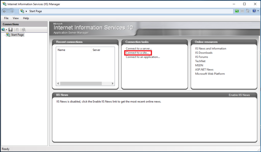261x152 pixels.
Task: Select Start Page in the Connections tree
Action: 17,35
